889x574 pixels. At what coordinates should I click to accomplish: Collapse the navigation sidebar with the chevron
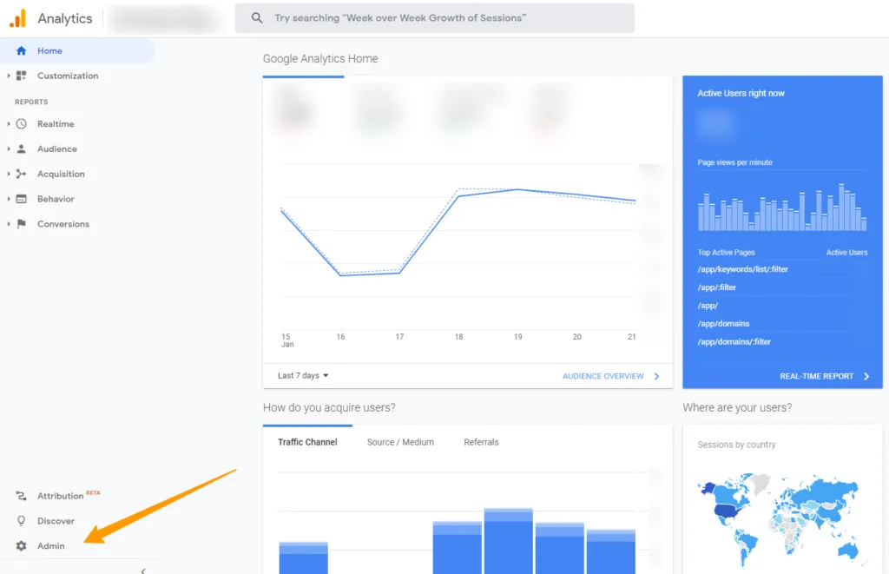pos(144,569)
